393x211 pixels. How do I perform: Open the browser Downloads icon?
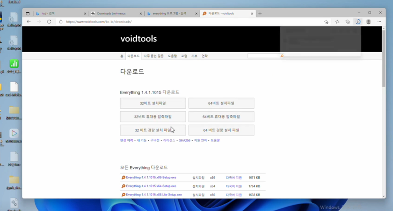tap(358, 22)
